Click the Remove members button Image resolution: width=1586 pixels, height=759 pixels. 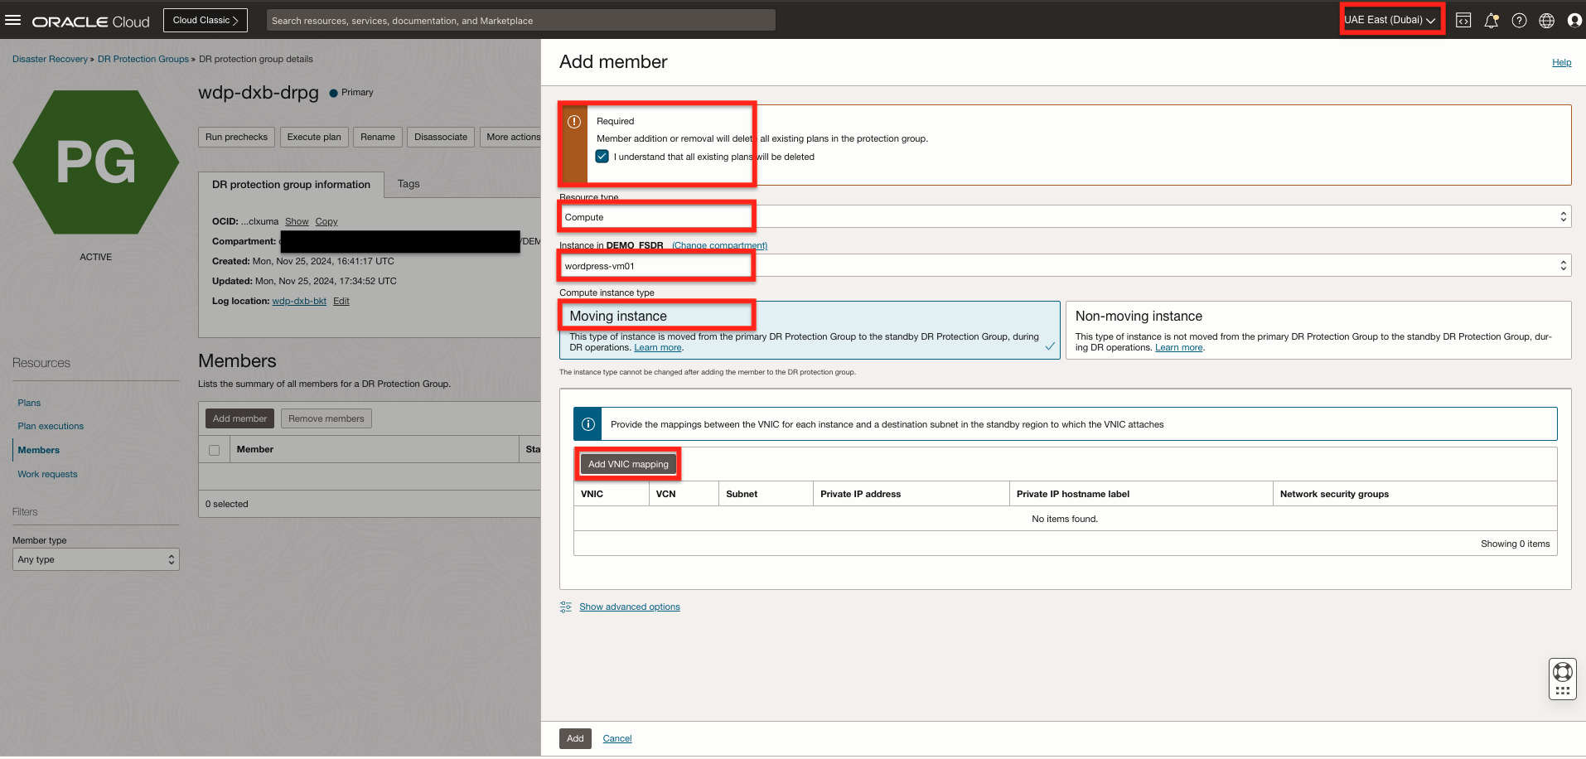pyautogui.click(x=326, y=418)
